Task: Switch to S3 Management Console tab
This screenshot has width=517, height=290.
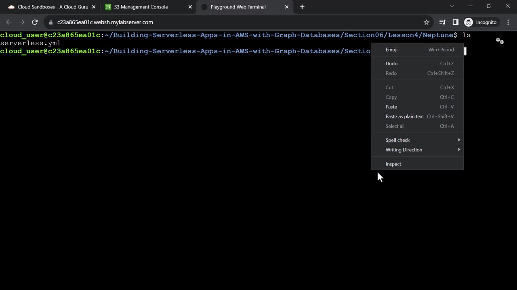Action: coord(147,7)
